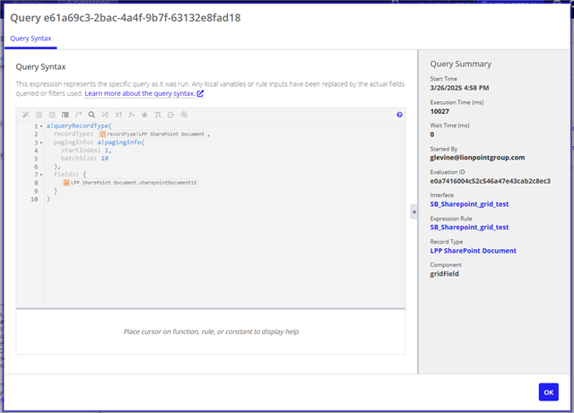The height and width of the screenshot is (413, 574).
Task: Open the SB_Sharepoint_grid_test Interface link
Action: click(469, 204)
